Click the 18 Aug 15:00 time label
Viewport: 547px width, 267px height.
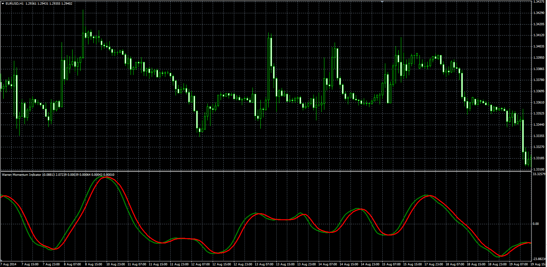click(x=476, y=265)
